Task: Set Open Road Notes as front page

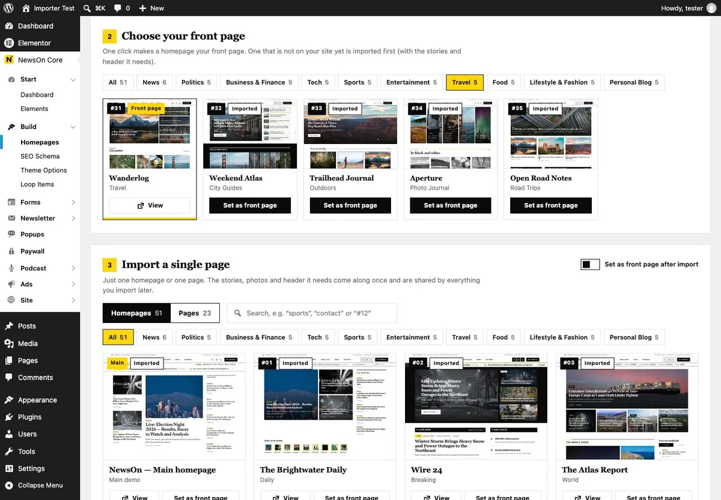Action: click(x=551, y=205)
